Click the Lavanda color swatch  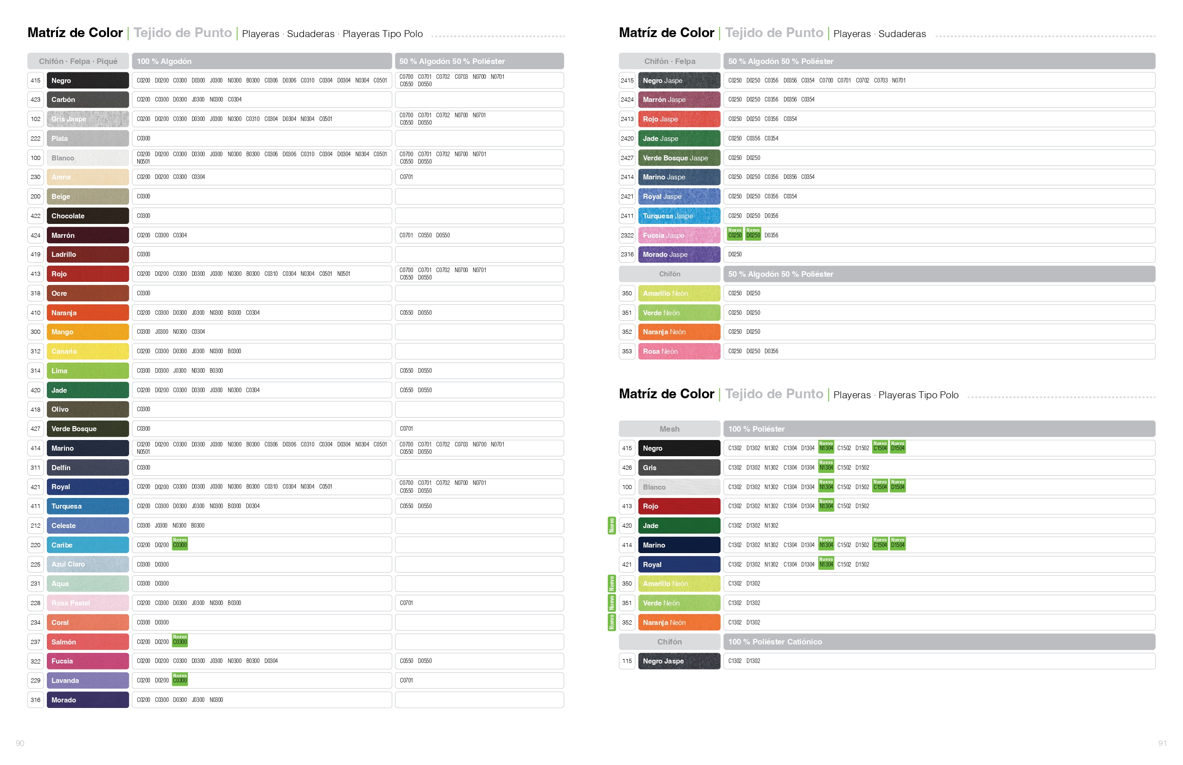88,681
